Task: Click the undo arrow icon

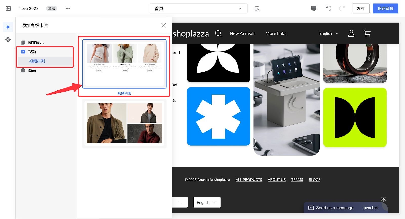Action: (328, 9)
